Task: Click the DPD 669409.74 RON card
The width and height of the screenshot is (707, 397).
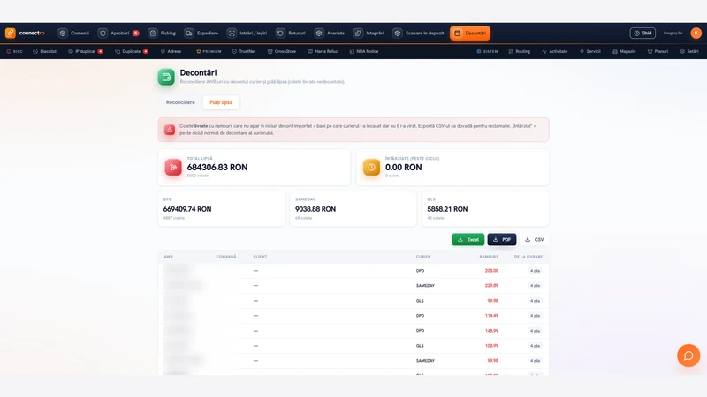Action: point(222,209)
